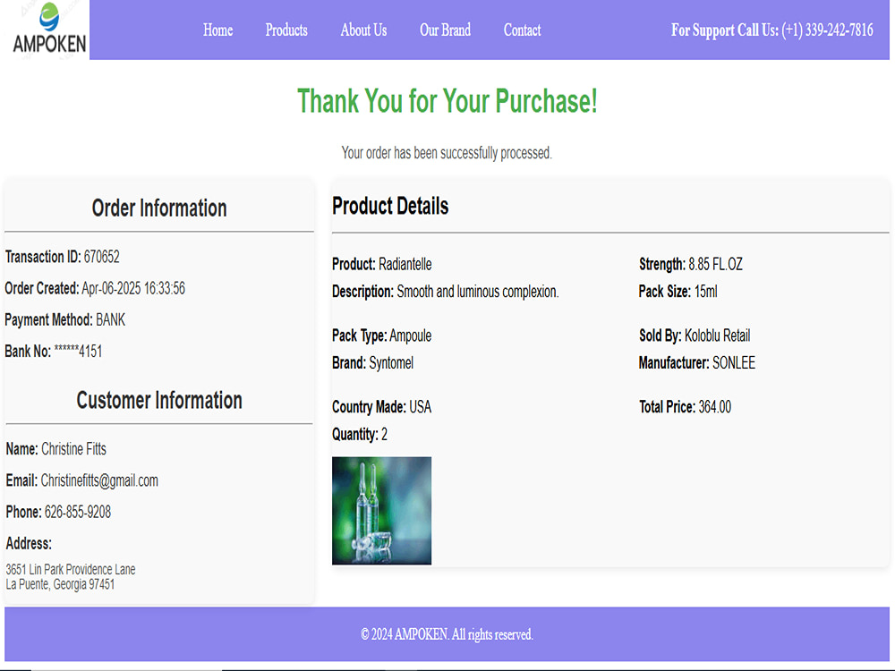Select the Strength value 8.85 FL.OZ
Viewport: 895px width, 671px height.
click(716, 264)
